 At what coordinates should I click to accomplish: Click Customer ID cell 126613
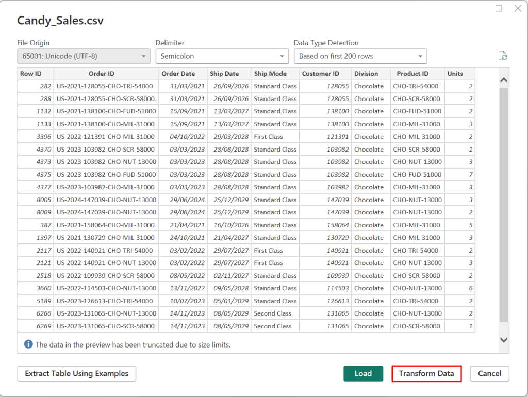[x=325, y=301]
